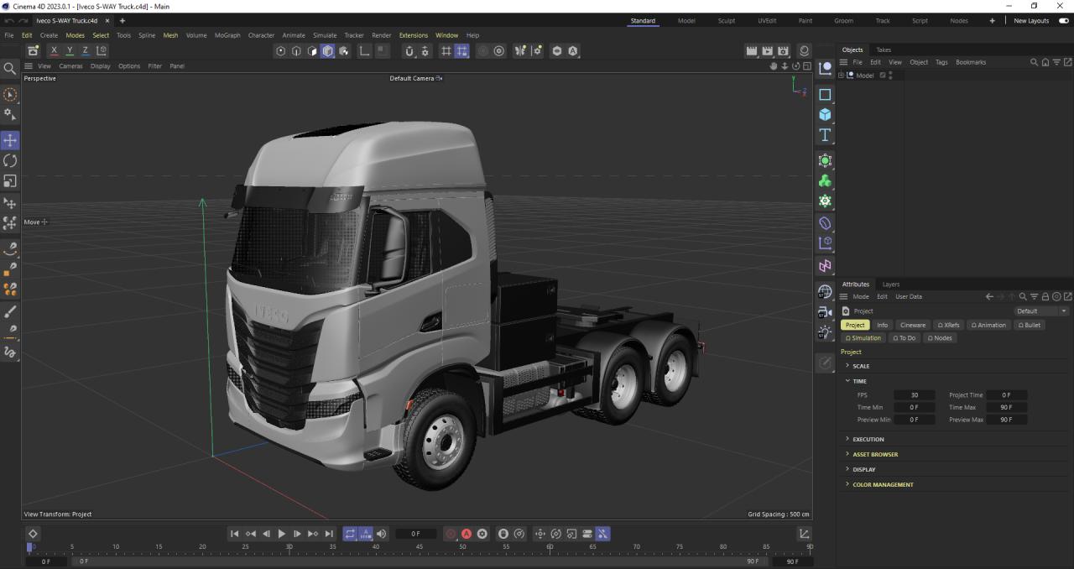Activate the Scale tool

click(10, 181)
